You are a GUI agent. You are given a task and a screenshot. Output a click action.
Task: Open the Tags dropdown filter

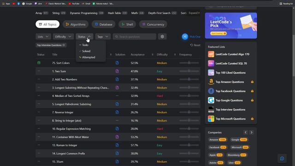(103, 36)
